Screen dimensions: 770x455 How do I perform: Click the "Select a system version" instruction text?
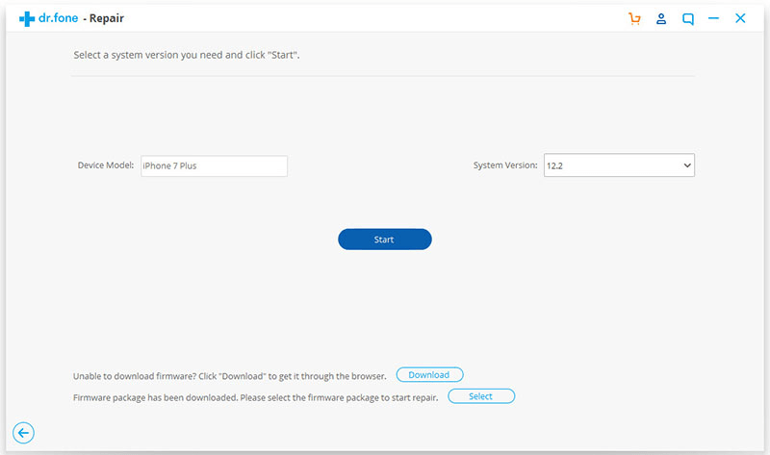click(x=187, y=56)
